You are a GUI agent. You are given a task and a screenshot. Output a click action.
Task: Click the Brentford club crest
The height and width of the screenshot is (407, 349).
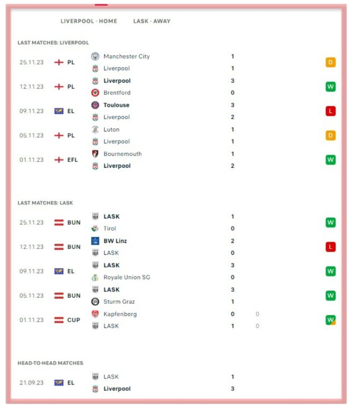pos(95,93)
